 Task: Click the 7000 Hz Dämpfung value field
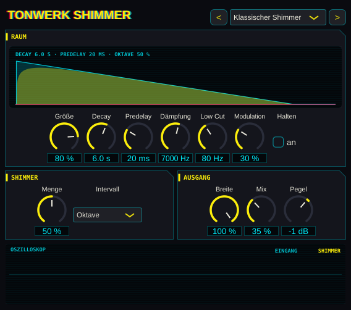pos(175,158)
